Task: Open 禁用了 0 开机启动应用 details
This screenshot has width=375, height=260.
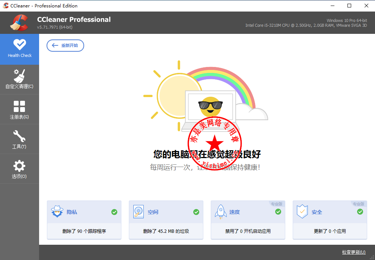Action: click(248, 231)
